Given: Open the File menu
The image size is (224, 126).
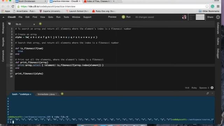Looking at the screenshot, I should click(x=20, y=17).
